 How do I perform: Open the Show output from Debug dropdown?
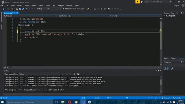(39, 74)
